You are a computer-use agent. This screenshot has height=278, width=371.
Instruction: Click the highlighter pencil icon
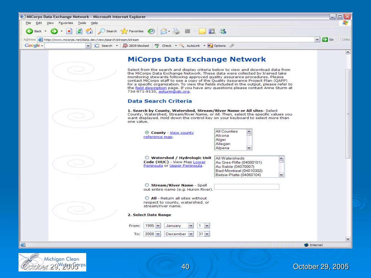point(232,46)
